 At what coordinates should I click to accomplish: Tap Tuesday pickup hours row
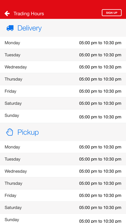63,159
